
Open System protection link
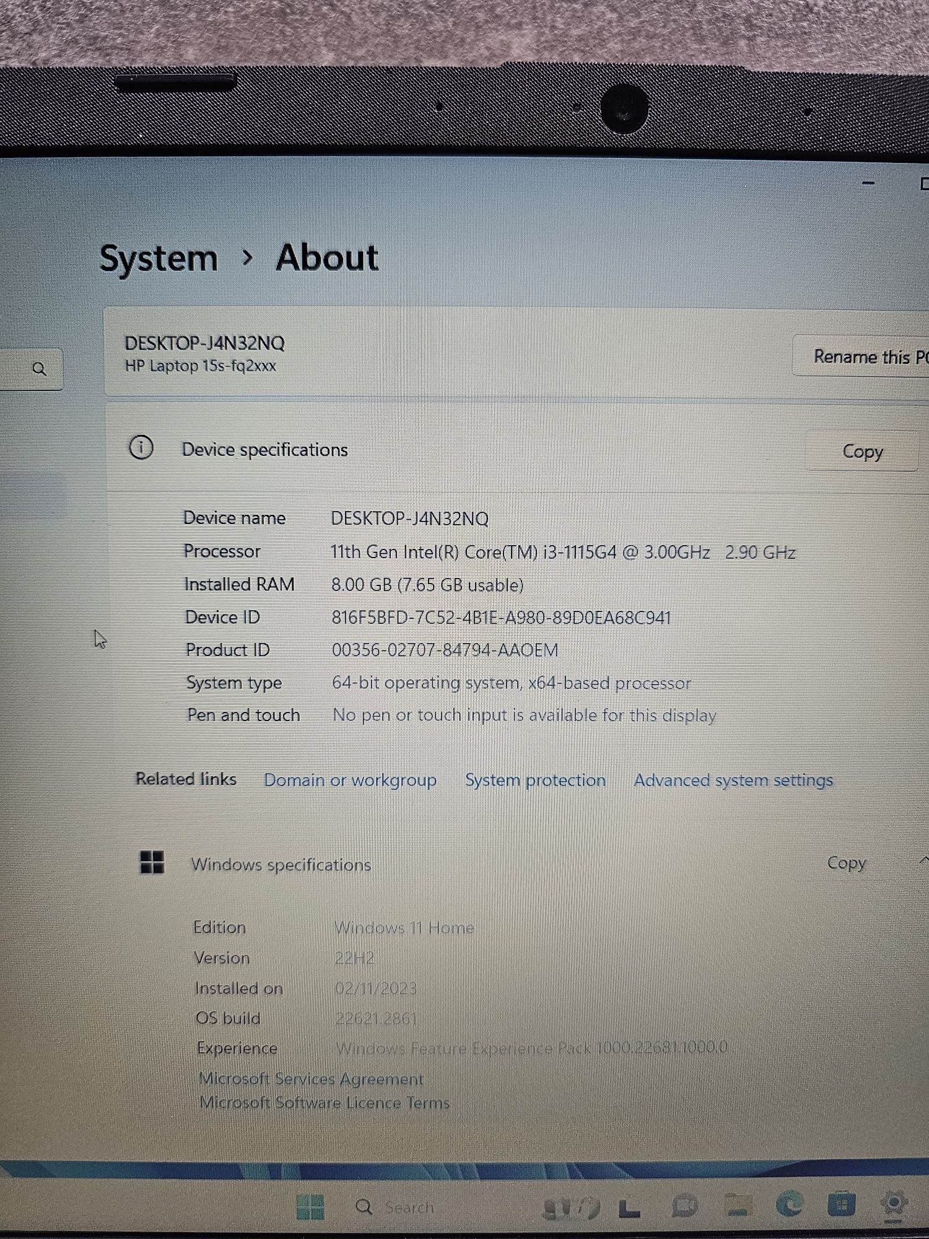pos(535,780)
